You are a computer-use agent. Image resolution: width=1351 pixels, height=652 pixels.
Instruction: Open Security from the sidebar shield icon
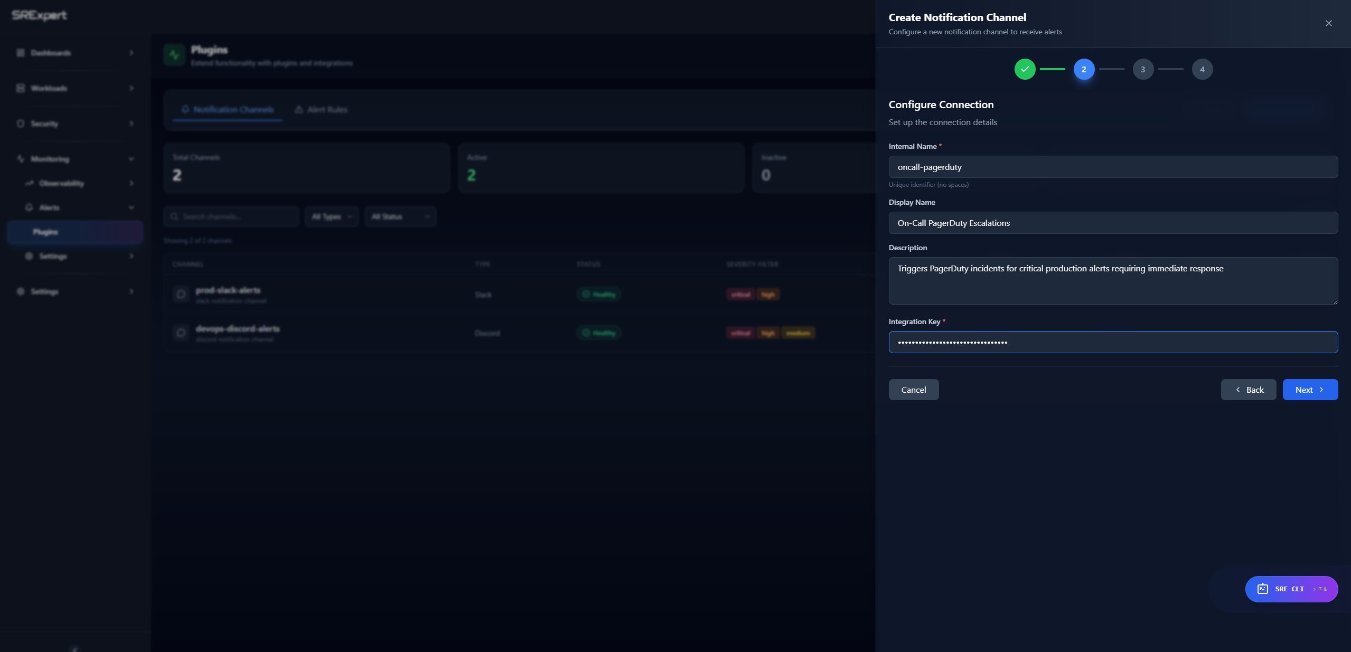[20, 123]
